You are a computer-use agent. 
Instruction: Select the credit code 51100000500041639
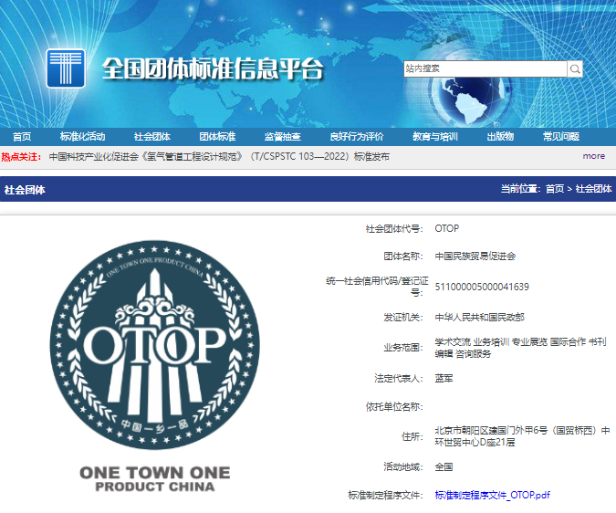click(x=482, y=287)
